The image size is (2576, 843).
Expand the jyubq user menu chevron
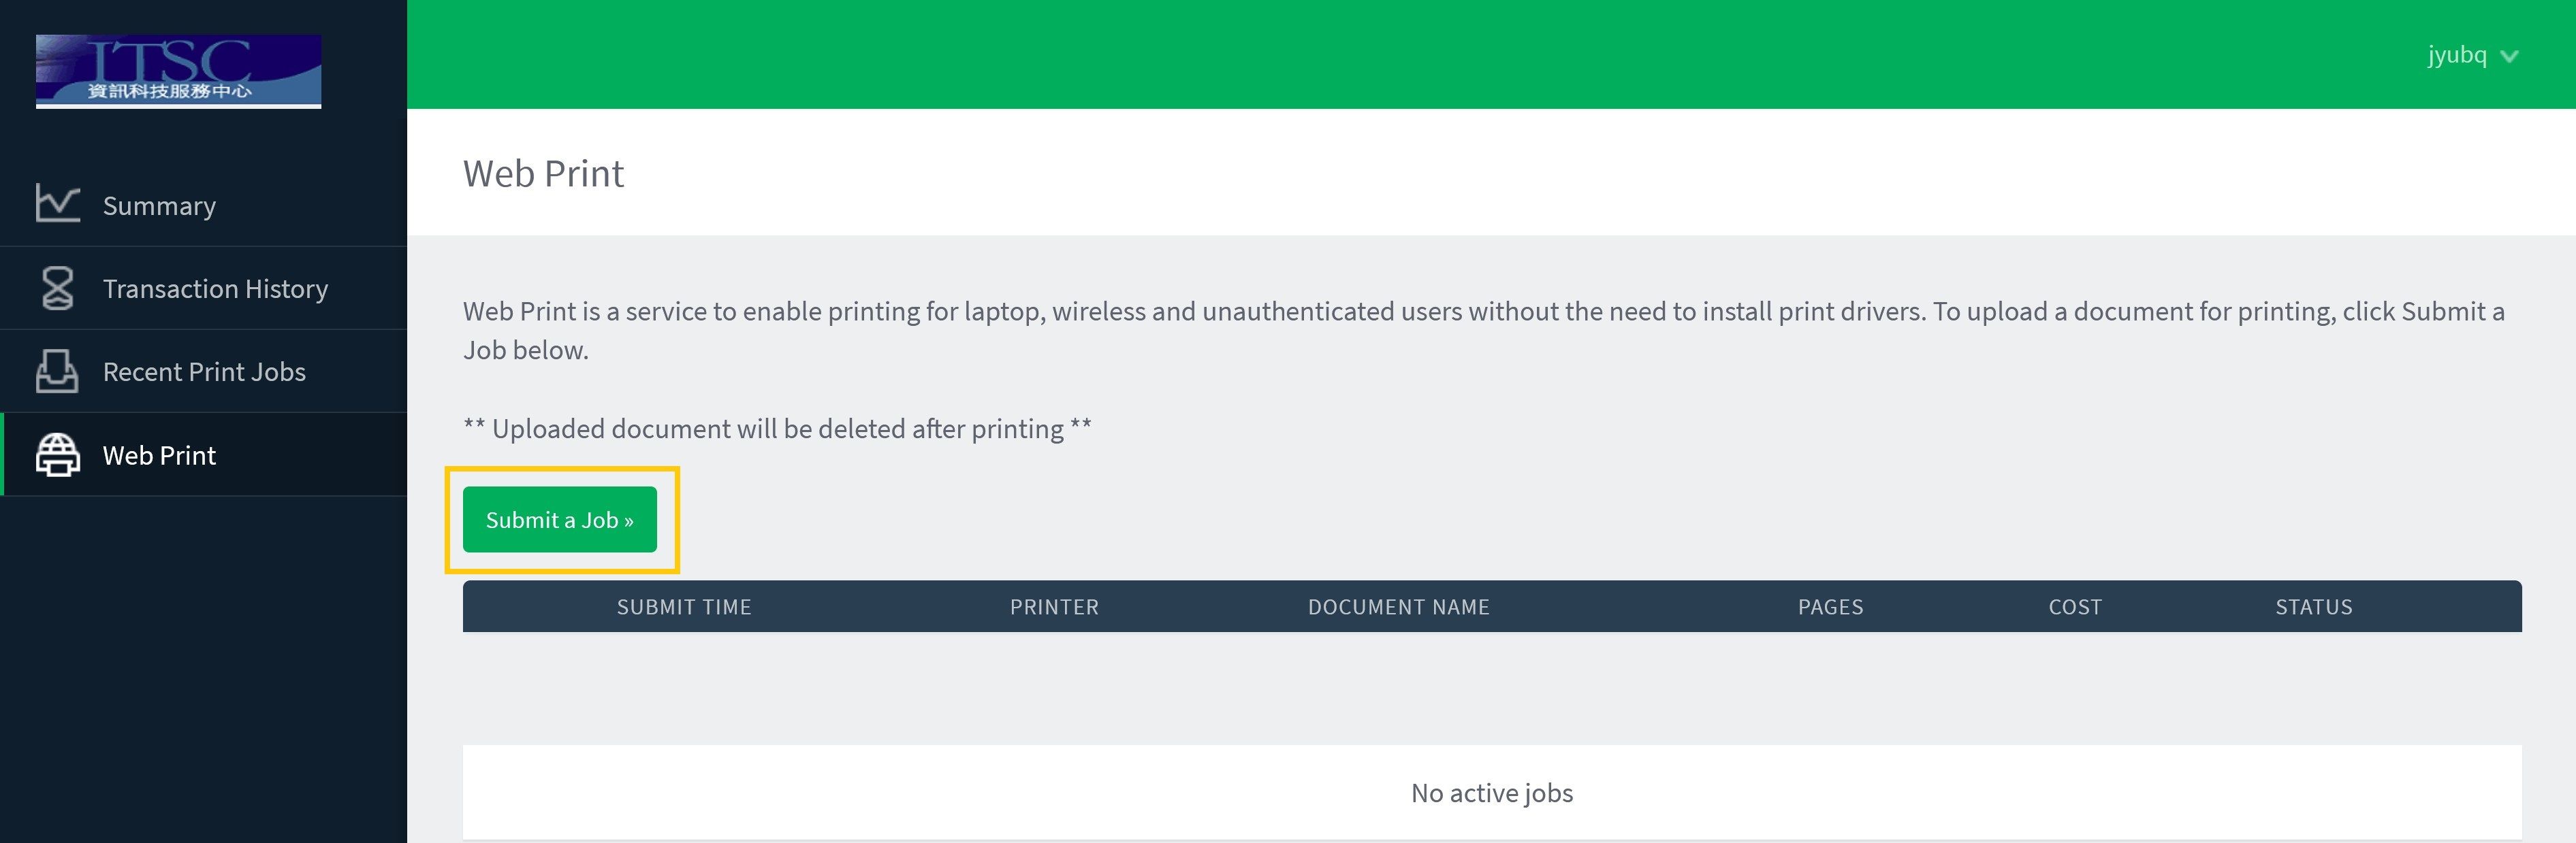point(2509,57)
